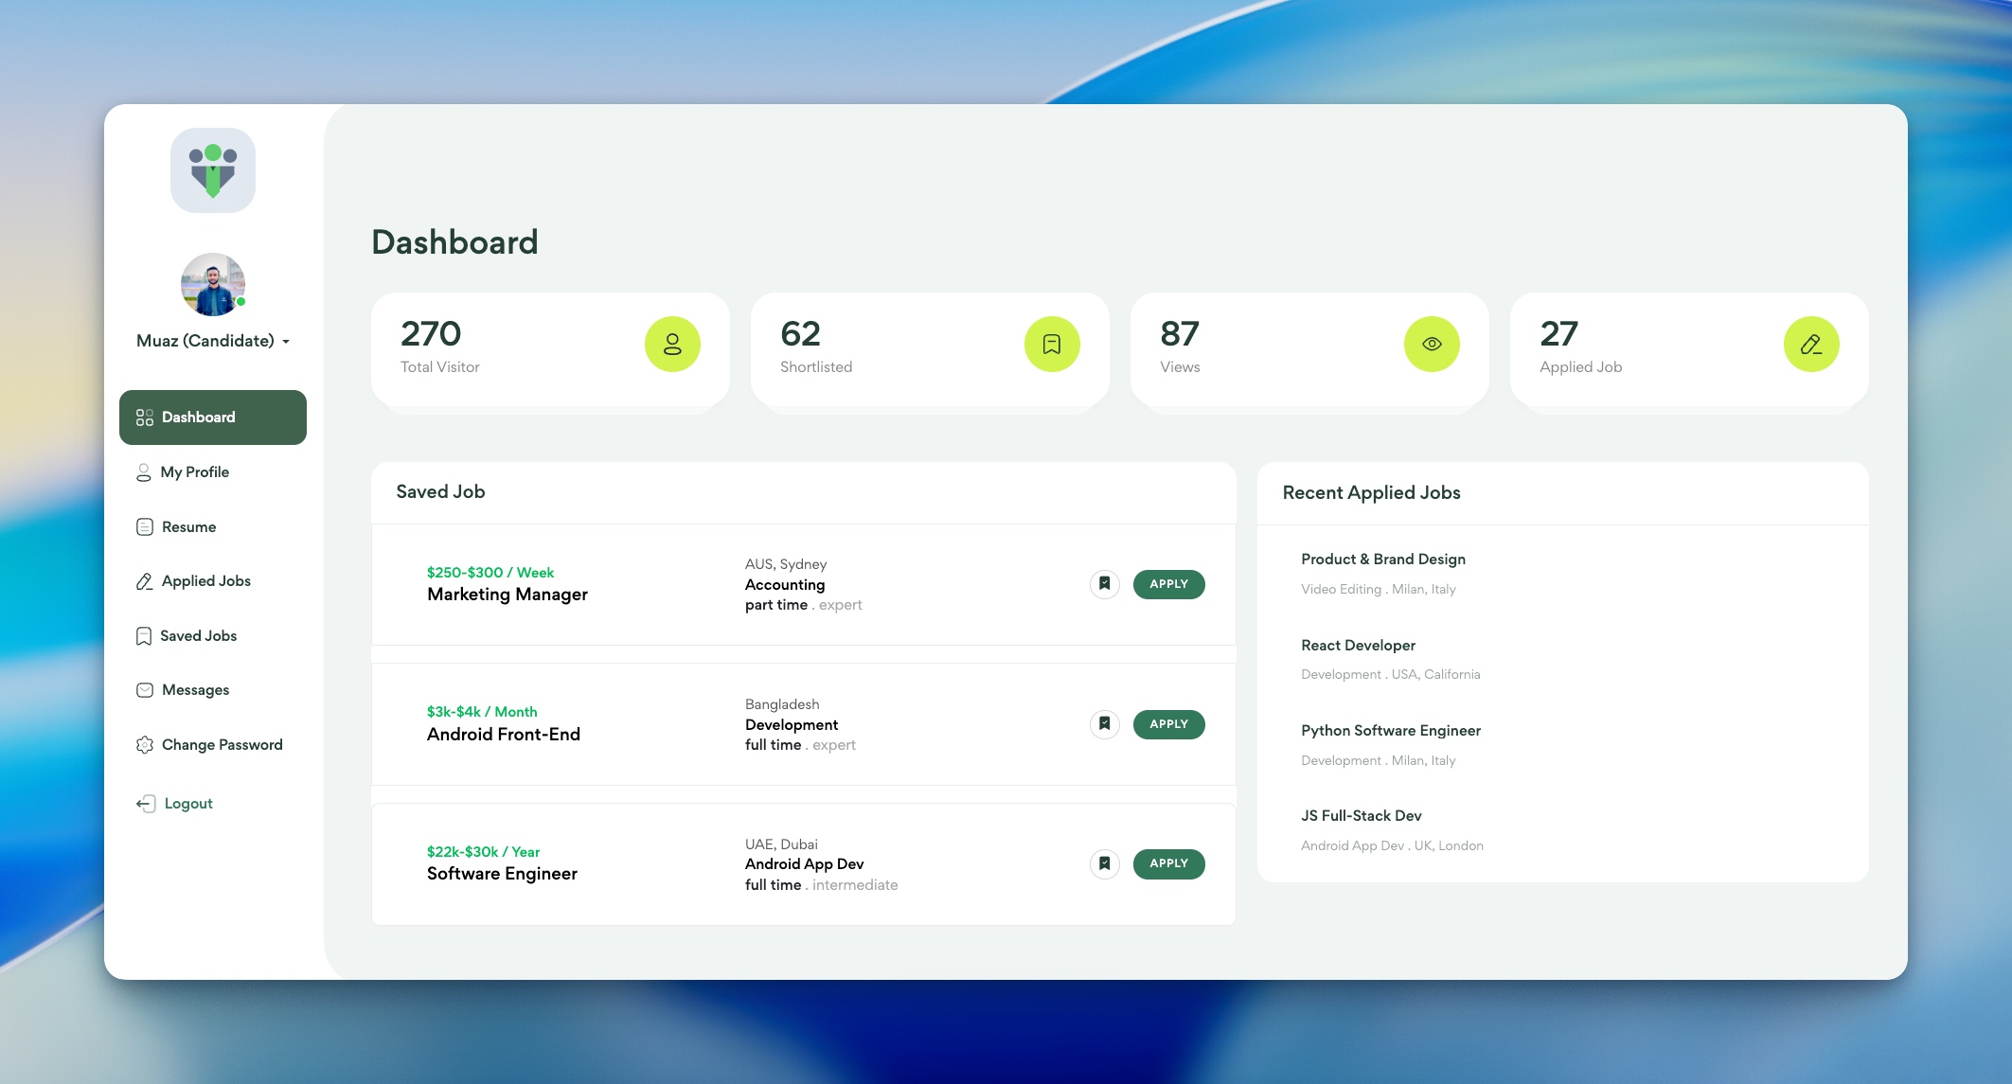
Task: Expand the Muaz (Candidate) dropdown arrow
Action: [x=286, y=342]
